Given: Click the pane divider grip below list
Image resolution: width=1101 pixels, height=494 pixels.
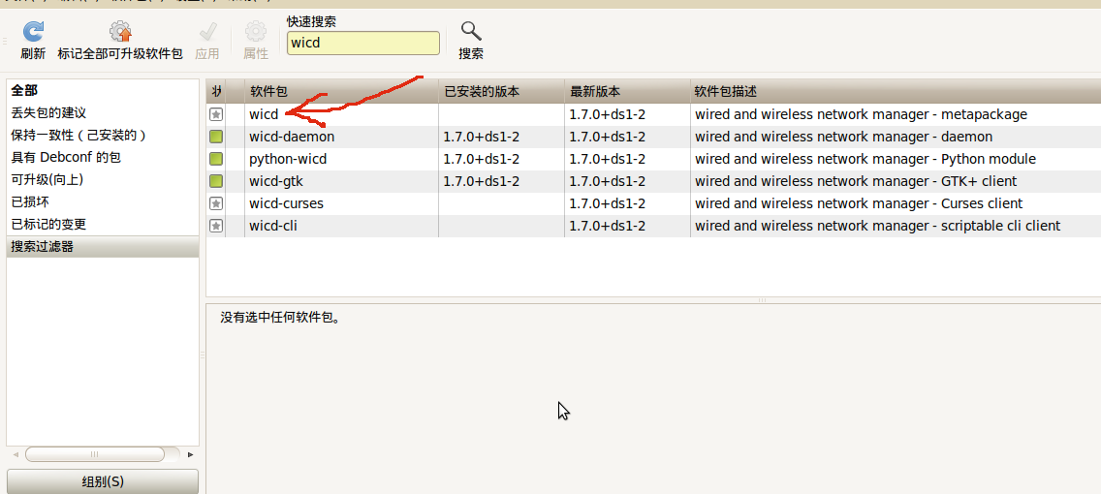Looking at the screenshot, I should click(762, 300).
